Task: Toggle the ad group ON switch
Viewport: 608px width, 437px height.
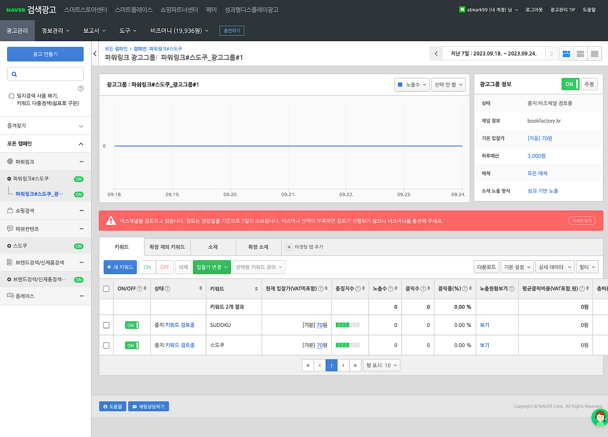Action: (570, 84)
